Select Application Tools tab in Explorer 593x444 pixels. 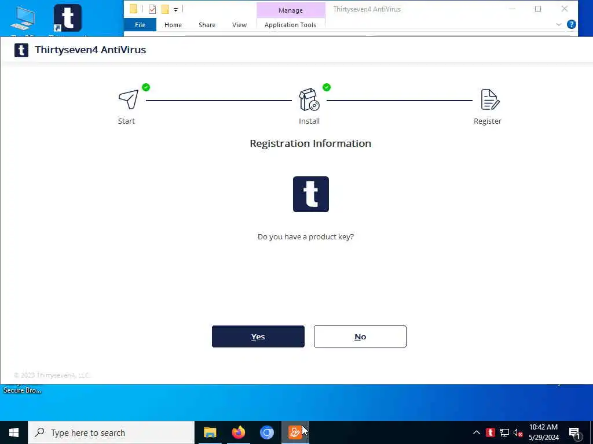(291, 25)
